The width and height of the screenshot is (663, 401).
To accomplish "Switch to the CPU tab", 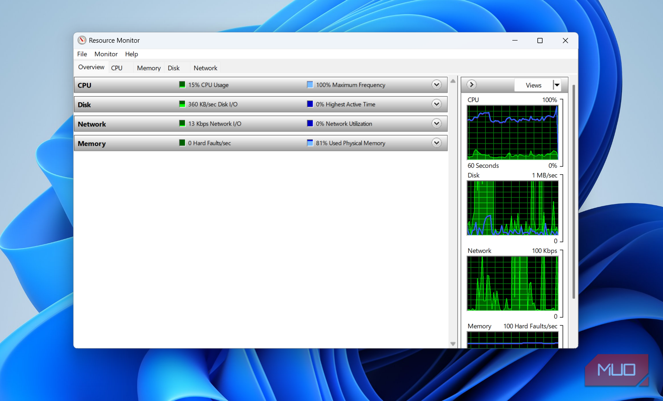I will [x=117, y=68].
